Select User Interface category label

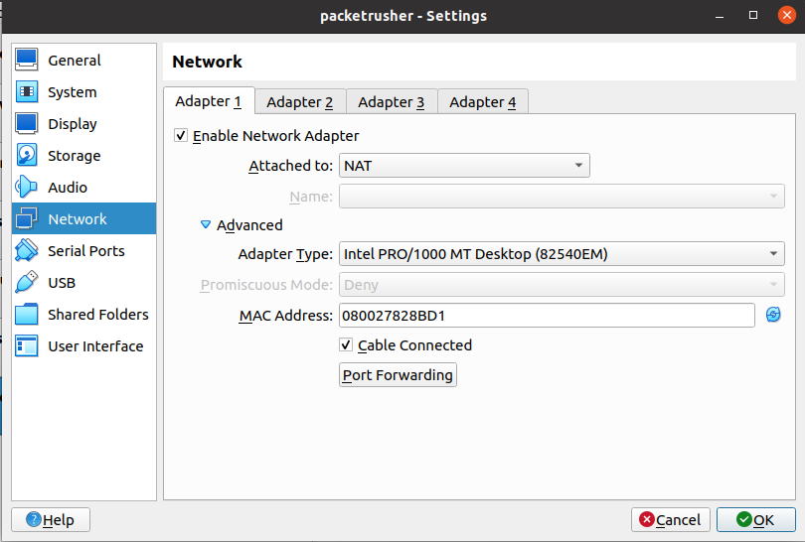[x=95, y=346]
